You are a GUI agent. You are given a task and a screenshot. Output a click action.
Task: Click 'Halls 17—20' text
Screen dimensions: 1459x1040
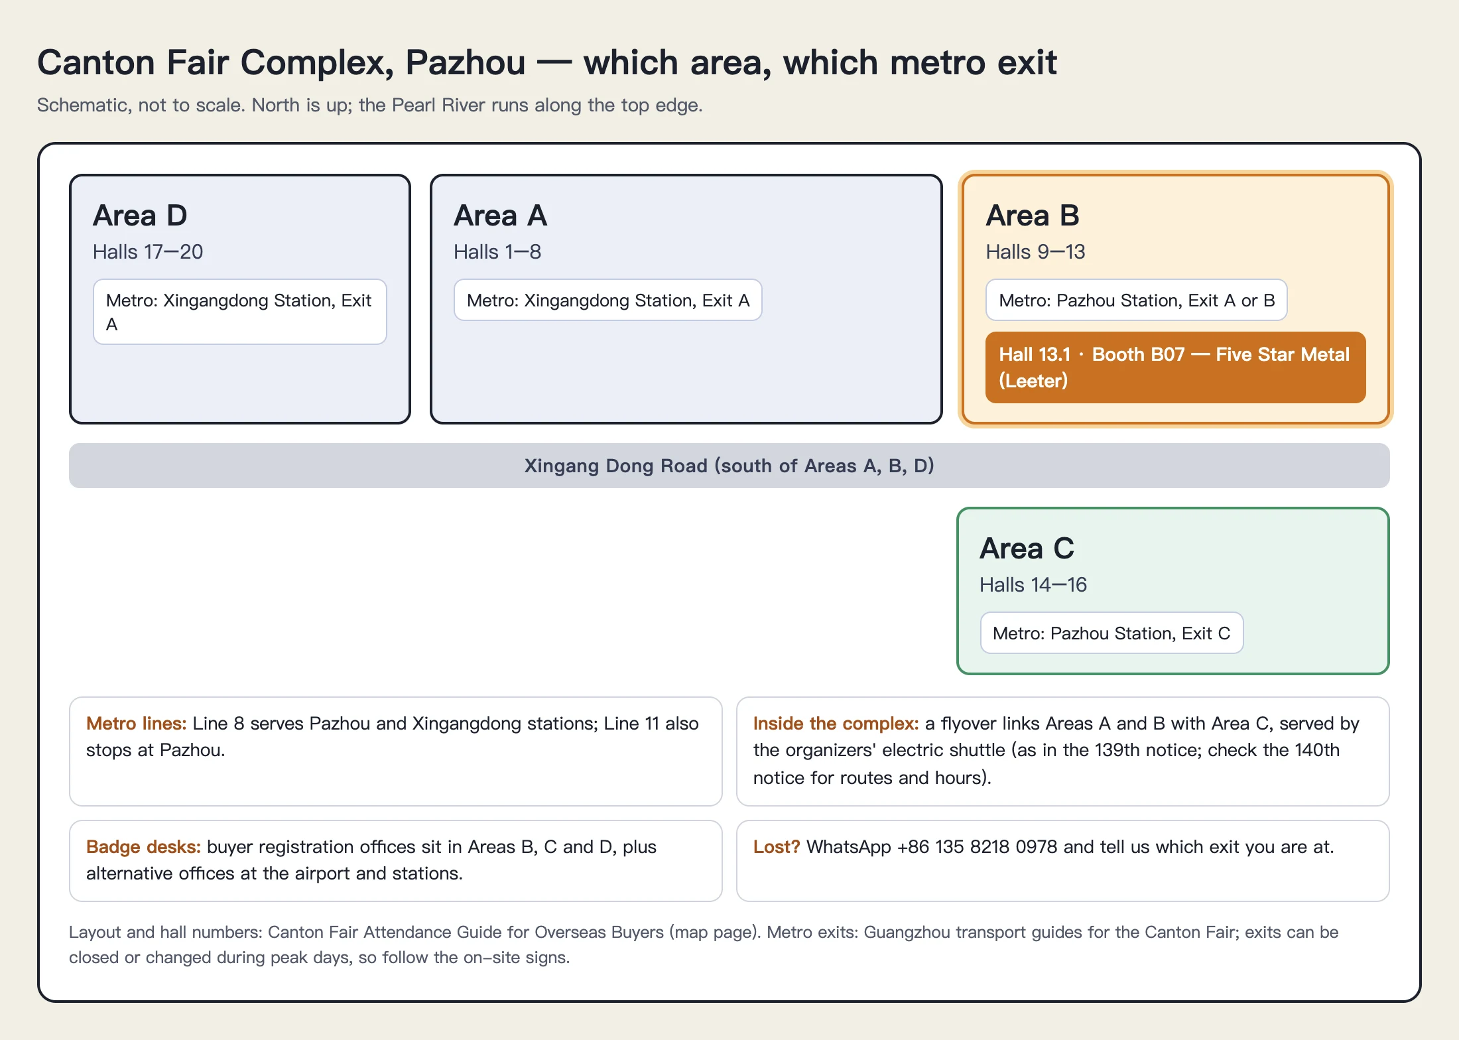coord(148,252)
